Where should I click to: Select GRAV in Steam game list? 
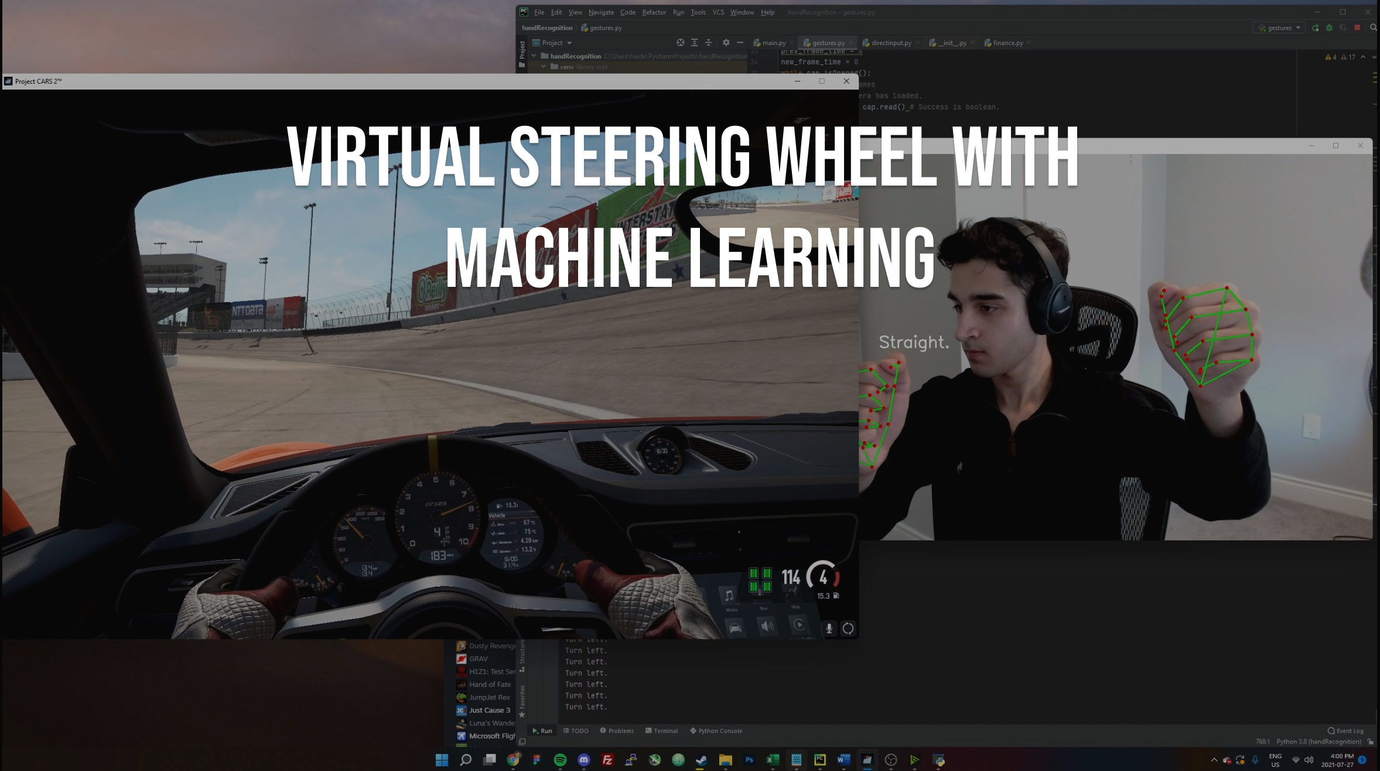point(485,659)
